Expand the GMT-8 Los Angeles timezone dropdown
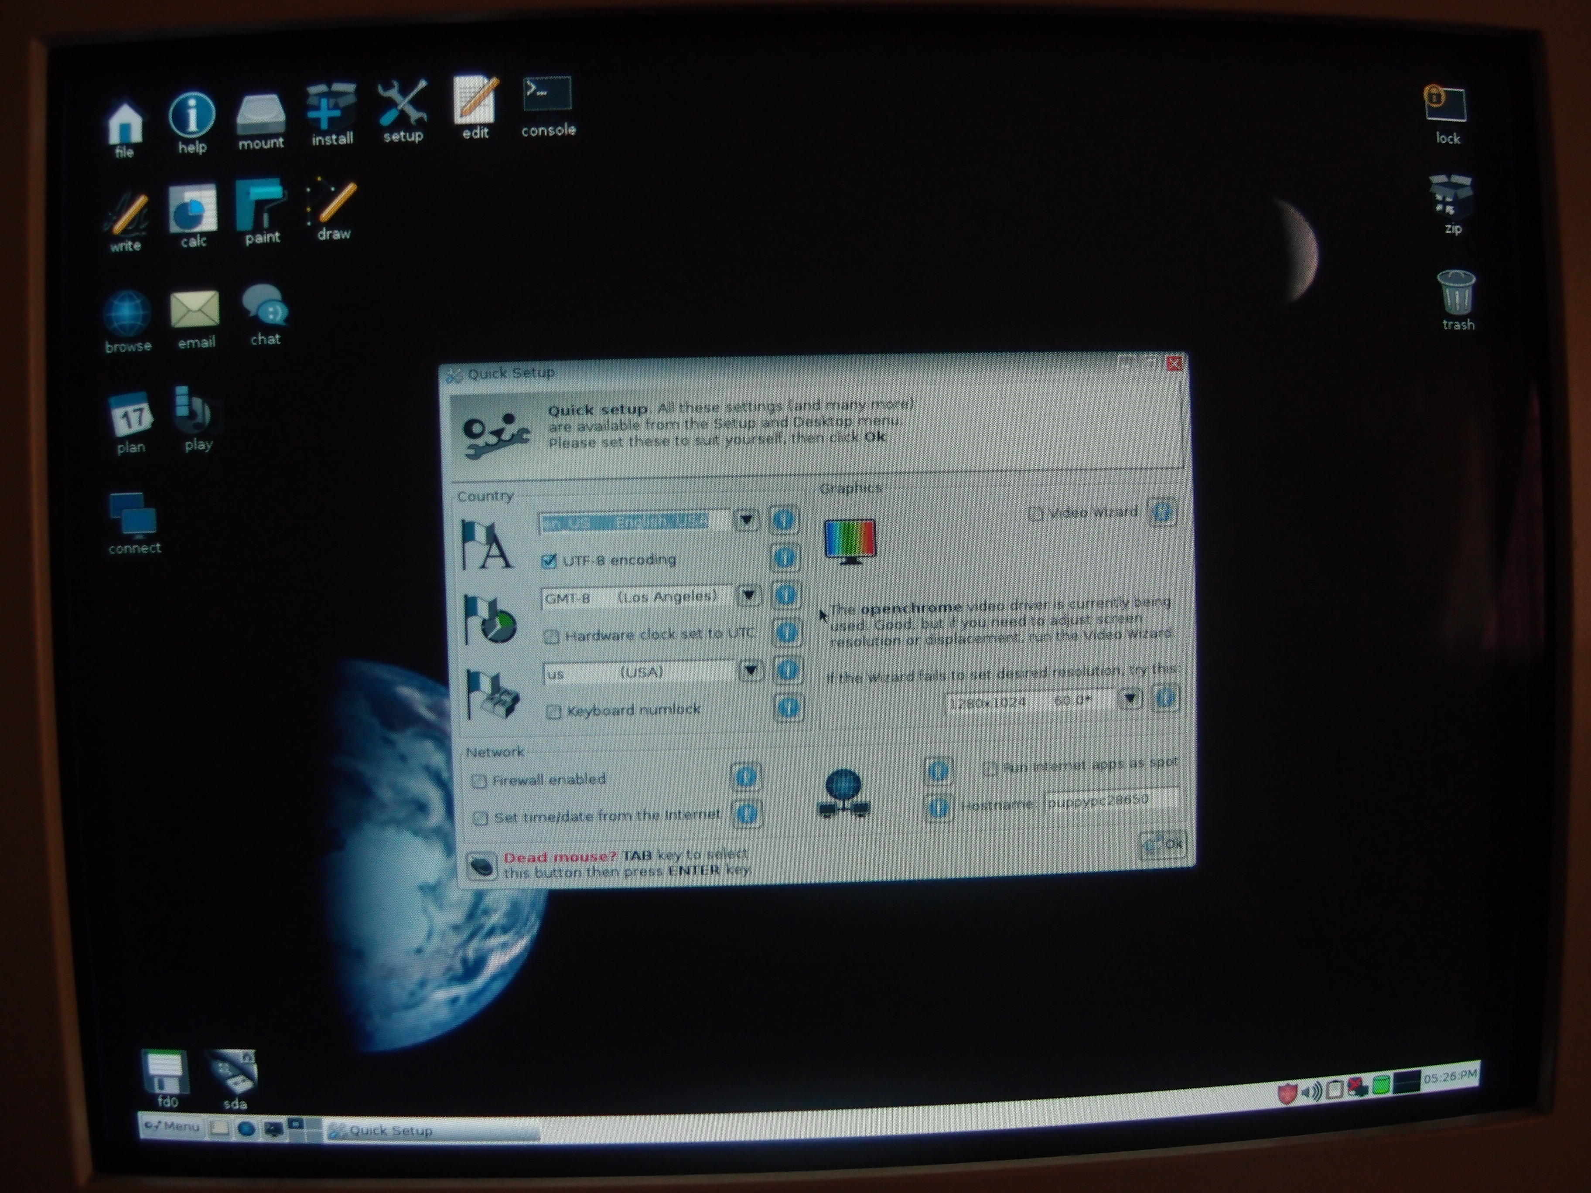Screen dimensions: 1591x1193 749,595
